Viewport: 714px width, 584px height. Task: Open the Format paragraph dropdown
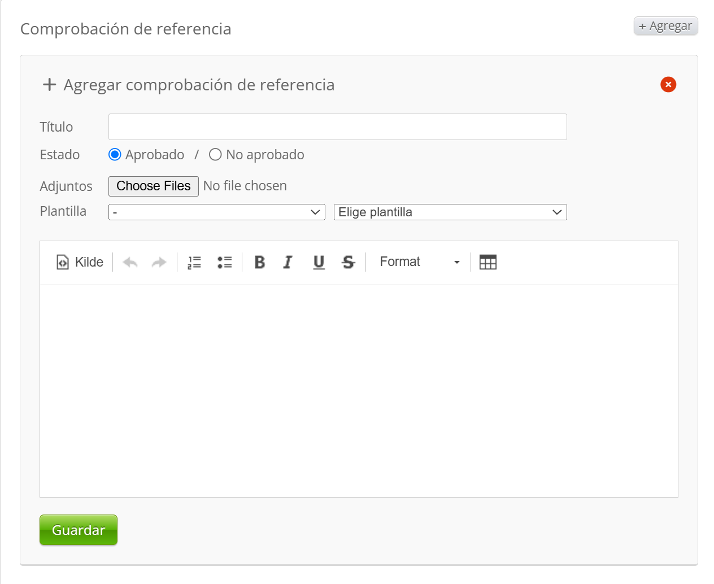pos(419,262)
